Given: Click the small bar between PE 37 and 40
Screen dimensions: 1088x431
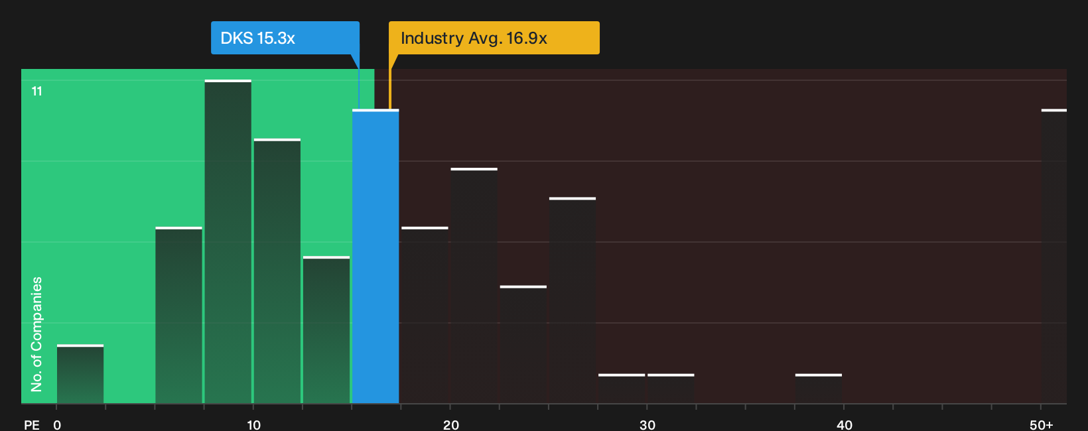Looking at the screenshot, I should click(819, 389).
